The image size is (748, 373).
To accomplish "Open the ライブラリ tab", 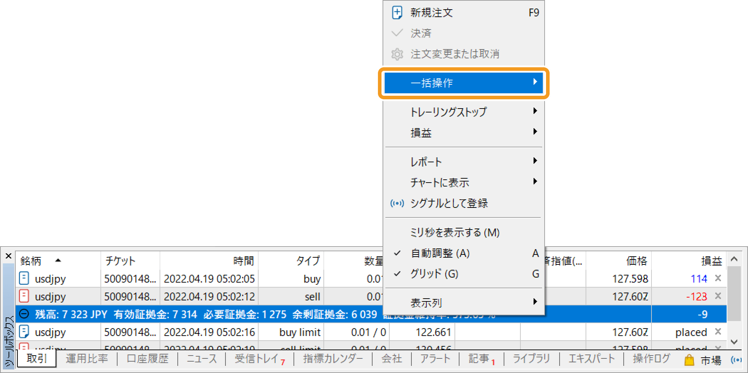I will pos(531,359).
